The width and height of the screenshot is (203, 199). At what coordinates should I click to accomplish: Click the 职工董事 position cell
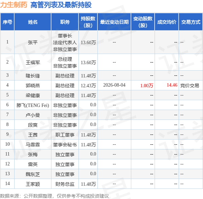(65, 135)
